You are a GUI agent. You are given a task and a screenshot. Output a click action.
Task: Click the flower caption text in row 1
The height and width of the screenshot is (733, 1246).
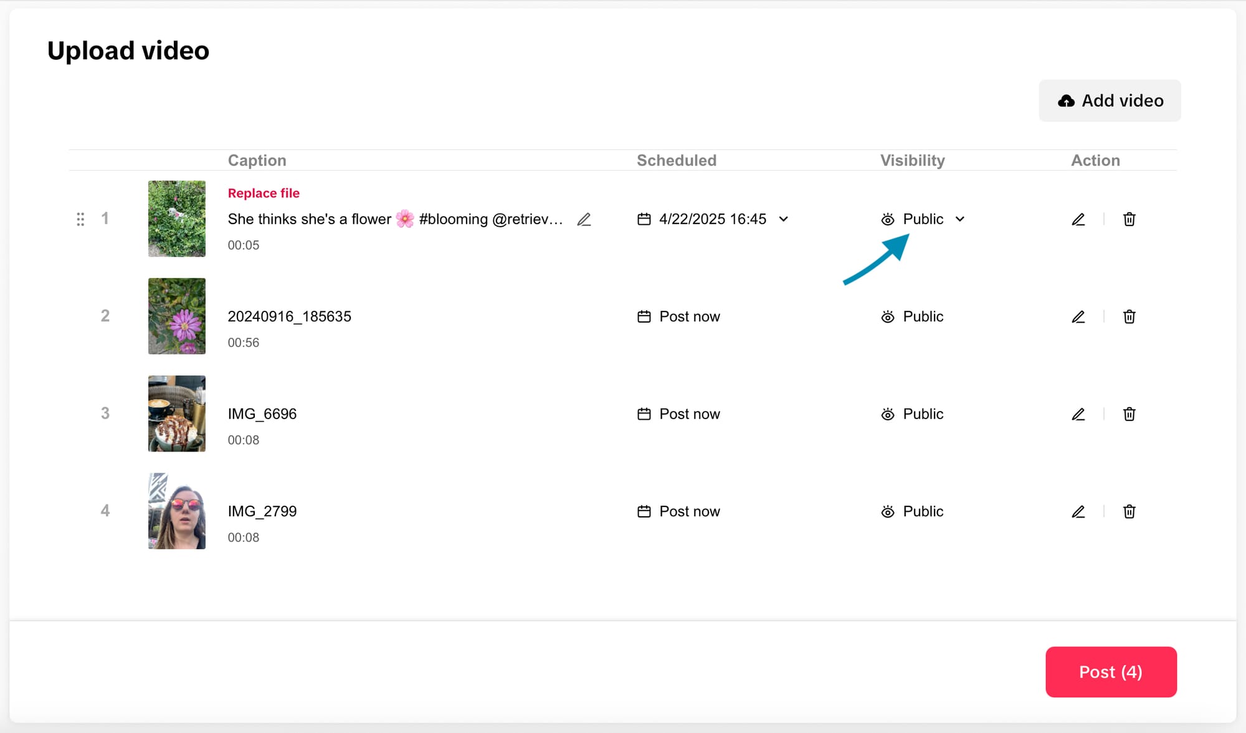(395, 219)
